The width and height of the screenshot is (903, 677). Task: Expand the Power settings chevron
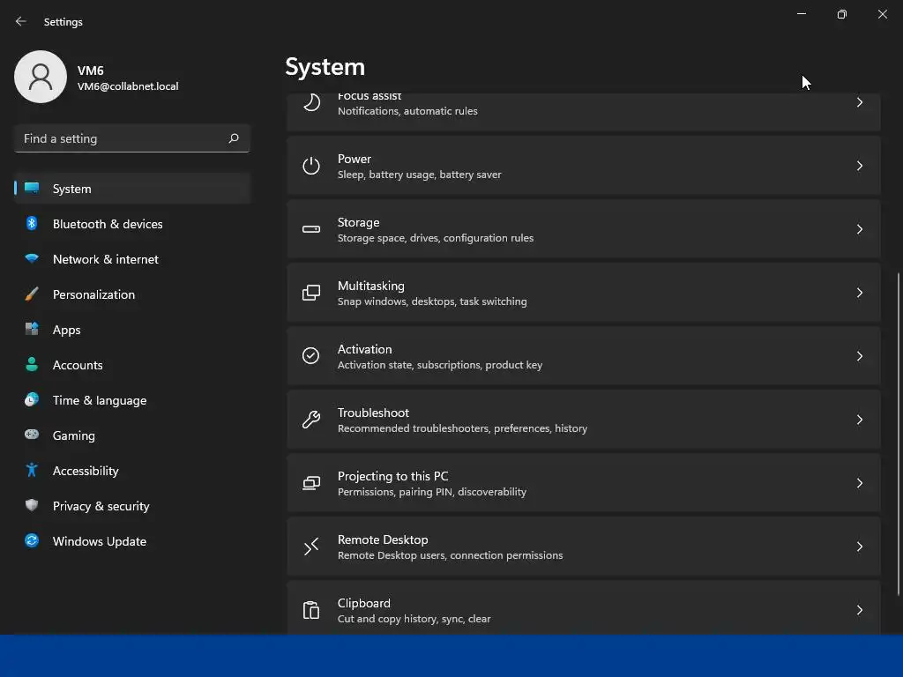(860, 166)
